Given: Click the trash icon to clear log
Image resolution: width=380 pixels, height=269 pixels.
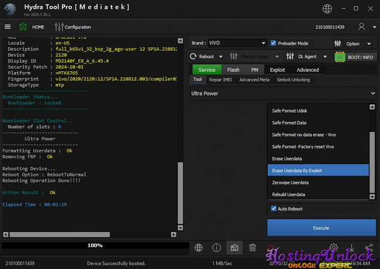Looking at the screenshot, I should point(253,247).
